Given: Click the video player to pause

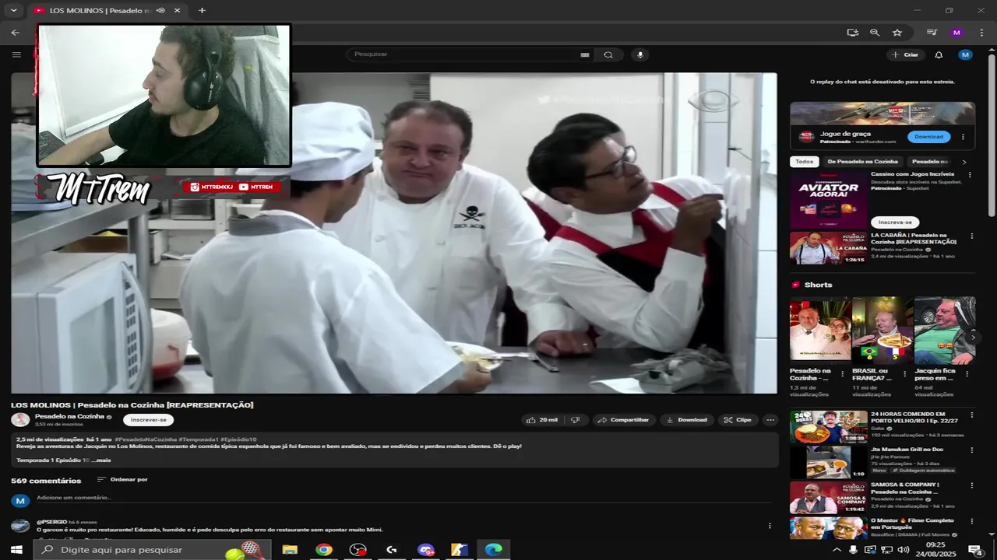Looking at the screenshot, I should tap(394, 233).
